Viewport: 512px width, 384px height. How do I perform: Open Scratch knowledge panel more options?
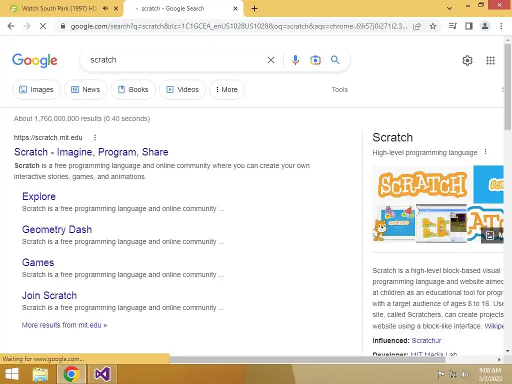(x=485, y=152)
